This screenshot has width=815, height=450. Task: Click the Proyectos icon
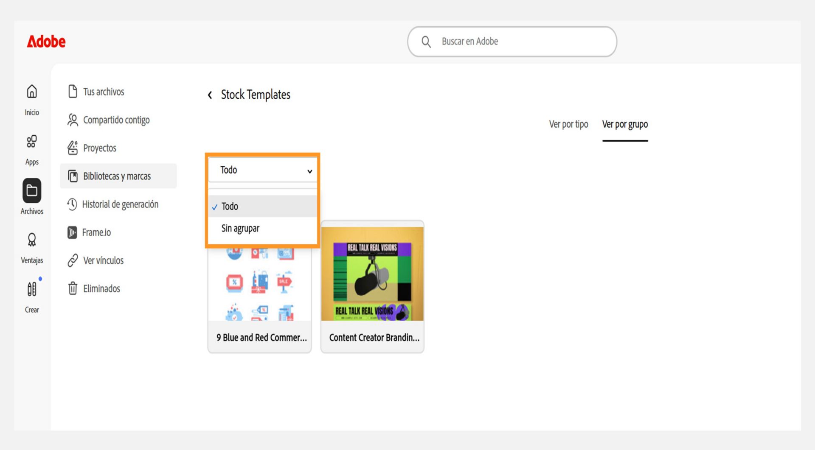tap(73, 148)
